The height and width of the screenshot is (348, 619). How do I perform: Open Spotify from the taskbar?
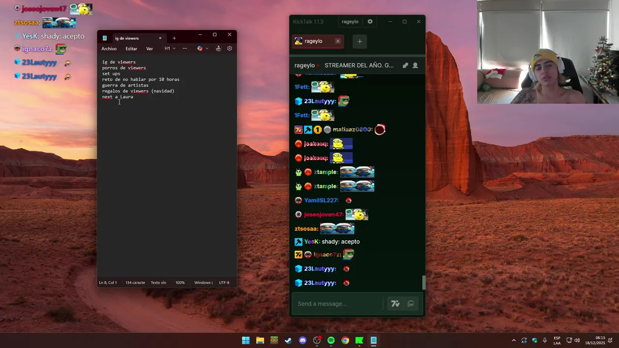(331, 340)
